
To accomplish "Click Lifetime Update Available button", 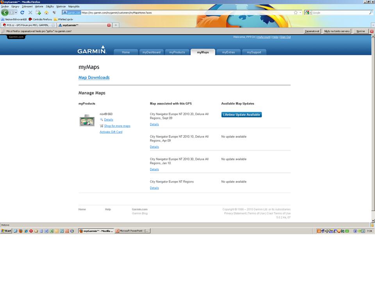I will 241,115.
